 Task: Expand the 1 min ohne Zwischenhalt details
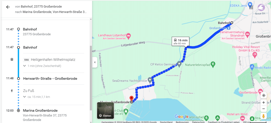click(x=42, y=66)
